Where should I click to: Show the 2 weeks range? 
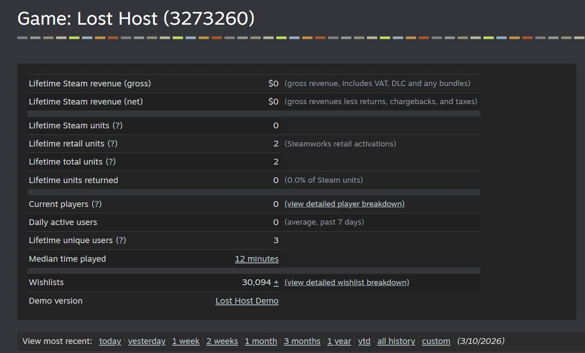tap(222, 341)
